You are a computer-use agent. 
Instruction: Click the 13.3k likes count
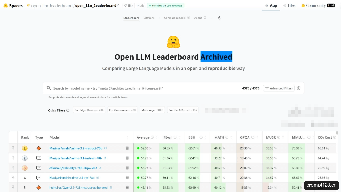coord(140,5)
